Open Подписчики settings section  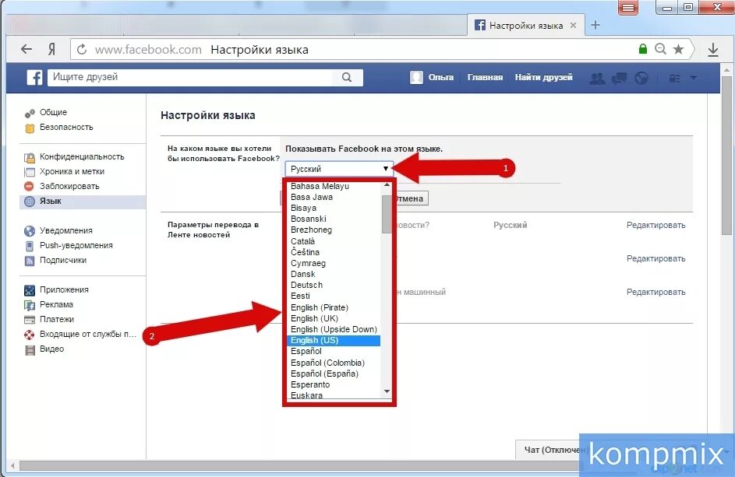[63, 260]
